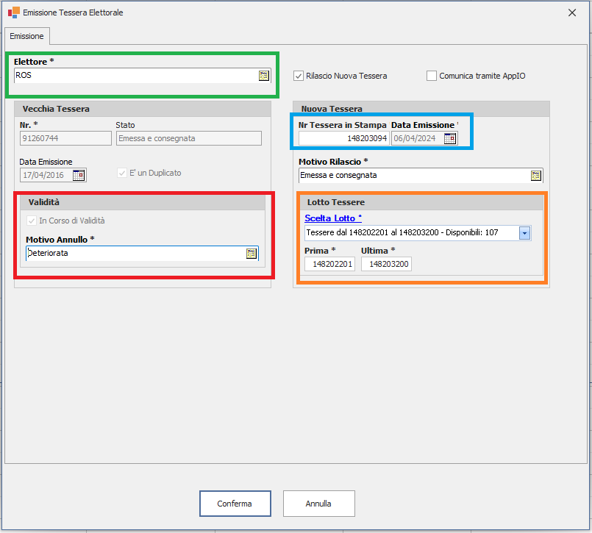This screenshot has width=592, height=533.
Task: Toggle In Corso di Validità checkbox
Action: [x=32, y=221]
